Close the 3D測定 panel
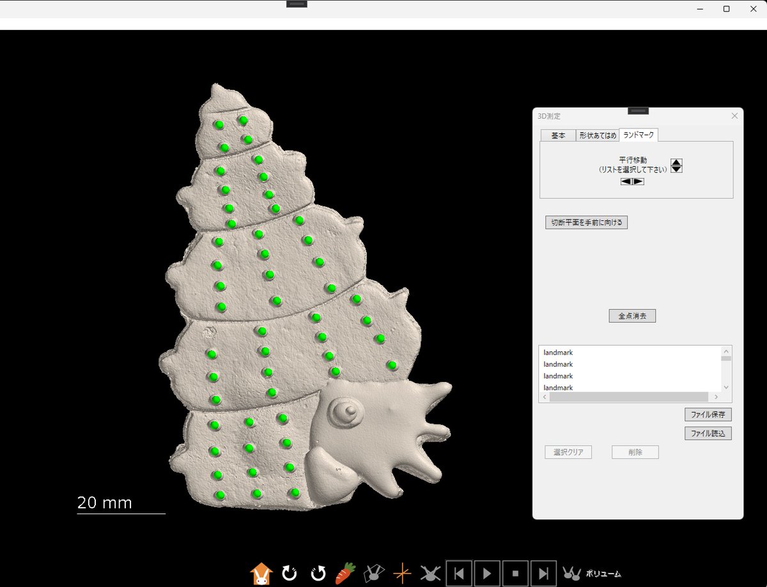Screen dimensions: 767x587 (734, 116)
